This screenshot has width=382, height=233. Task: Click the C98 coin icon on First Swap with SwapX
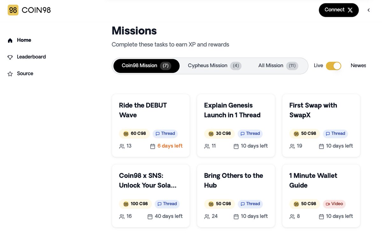click(x=296, y=134)
